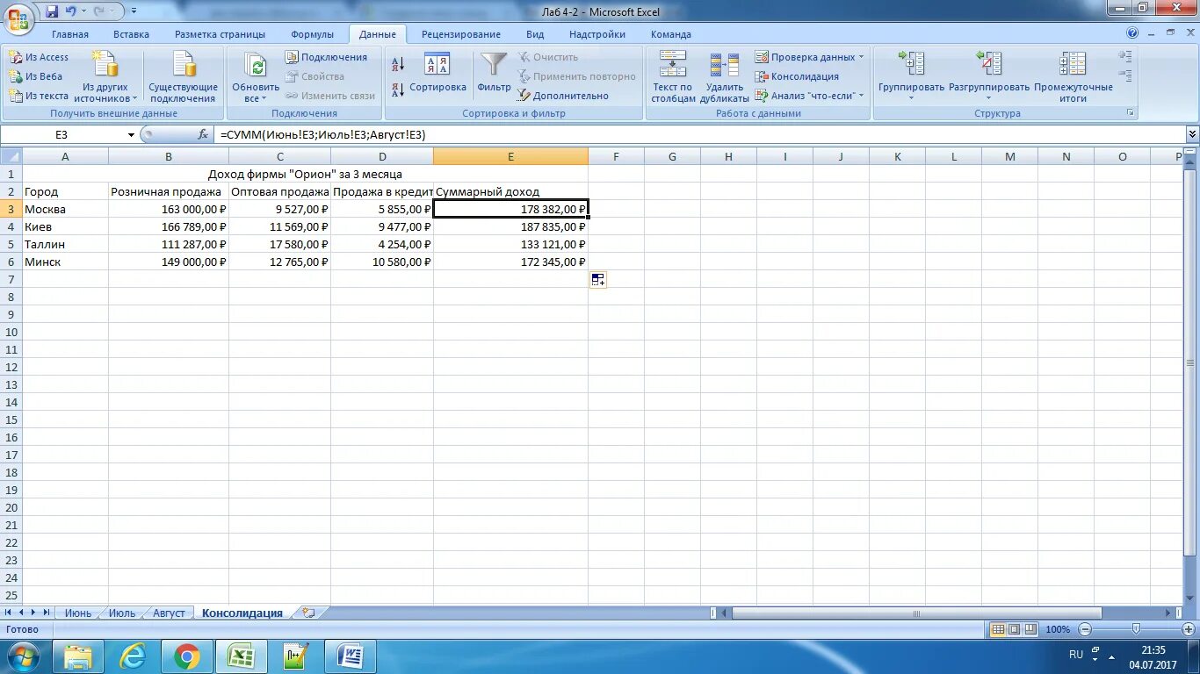Image resolution: width=1200 pixels, height=674 pixels.
Task: Select the Август worksheet tab
Action: tap(169, 613)
